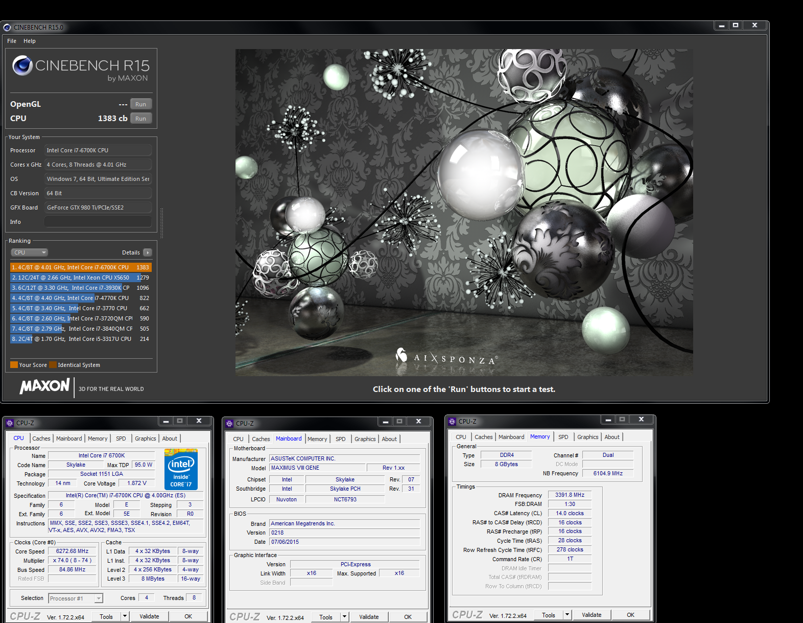Switch to CPU tab in middle CPU-Z window
Image resolution: width=803 pixels, height=623 pixels.
click(239, 439)
